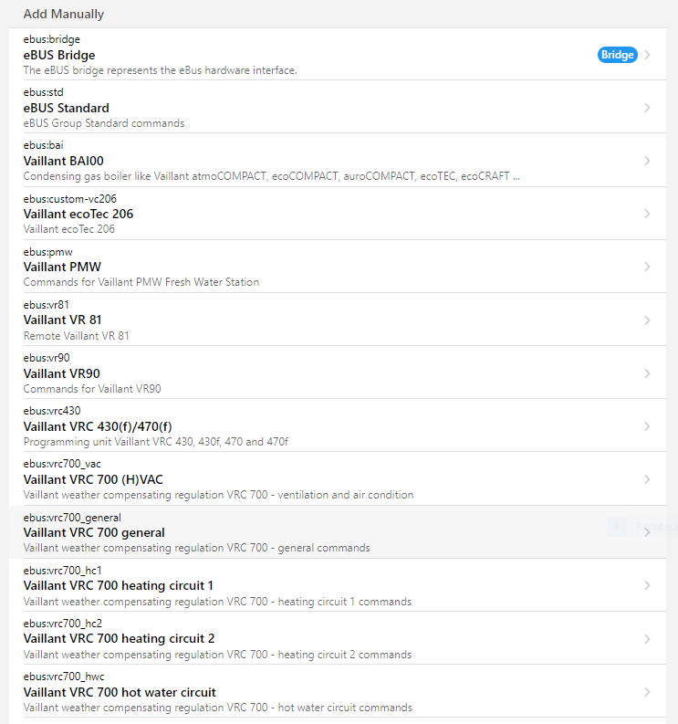Expand the Vaillant VRC 700 (H)VAC chevron
Screen dimensions: 678x724
647,479
